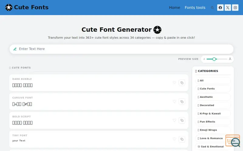Favorite the Bold Script with heart
Image resolution: width=243 pixels, height=151 pixels.
point(174,120)
